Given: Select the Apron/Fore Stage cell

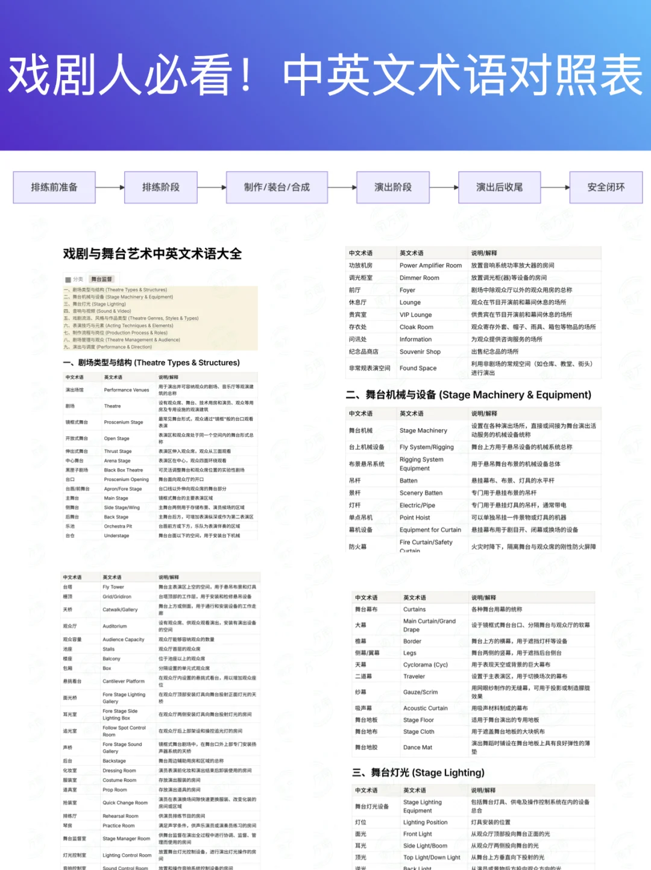Looking at the screenshot, I should pyautogui.click(x=123, y=489).
